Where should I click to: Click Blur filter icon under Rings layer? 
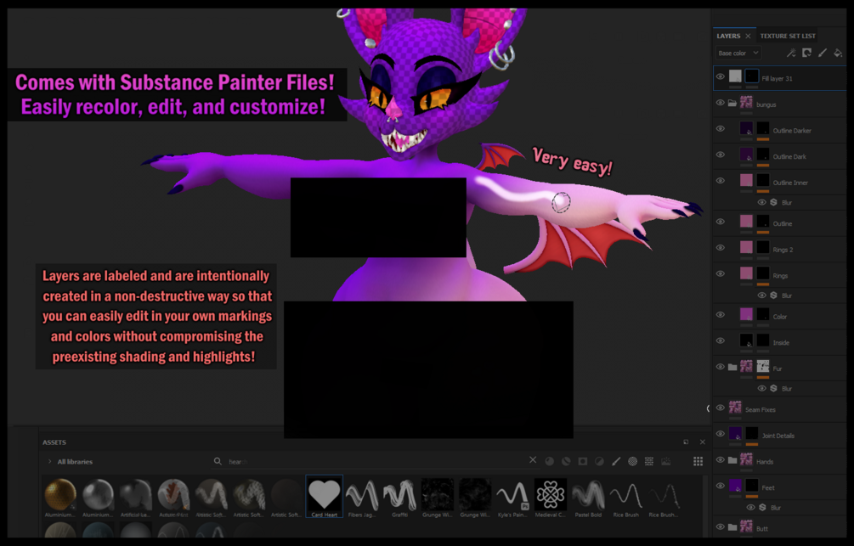coord(773,295)
